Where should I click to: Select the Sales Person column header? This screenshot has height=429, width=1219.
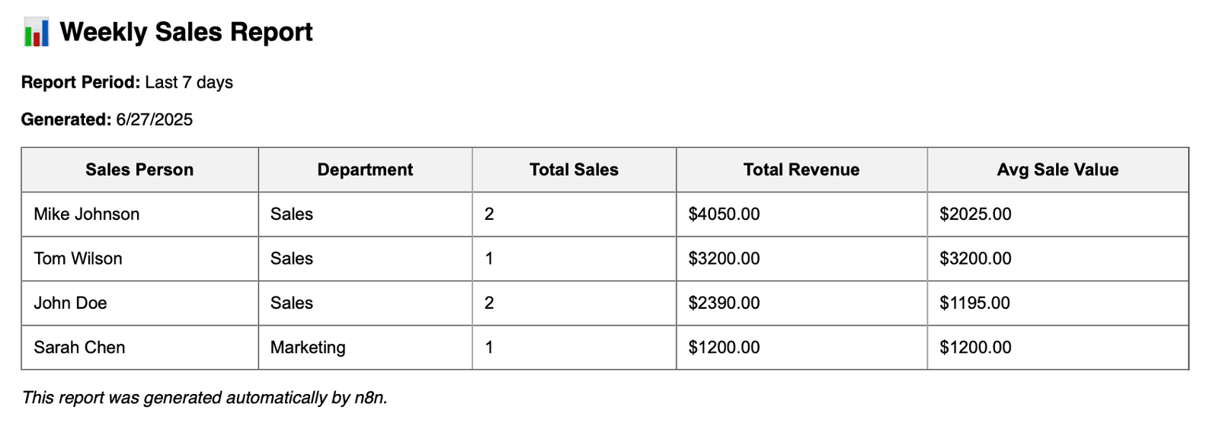tap(139, 170)
